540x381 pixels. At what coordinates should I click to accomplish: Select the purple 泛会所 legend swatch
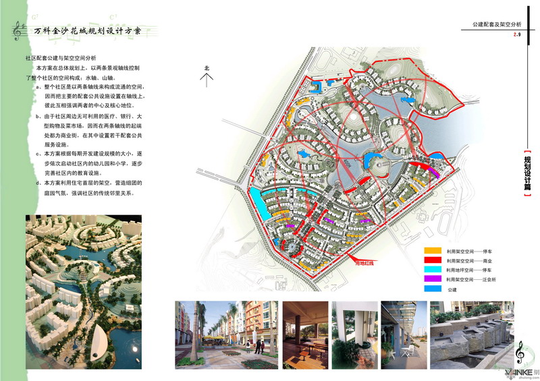[x=433, y=279]
